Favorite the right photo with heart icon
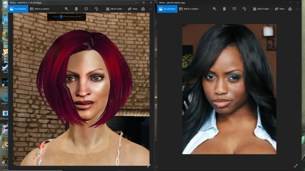 234,9
